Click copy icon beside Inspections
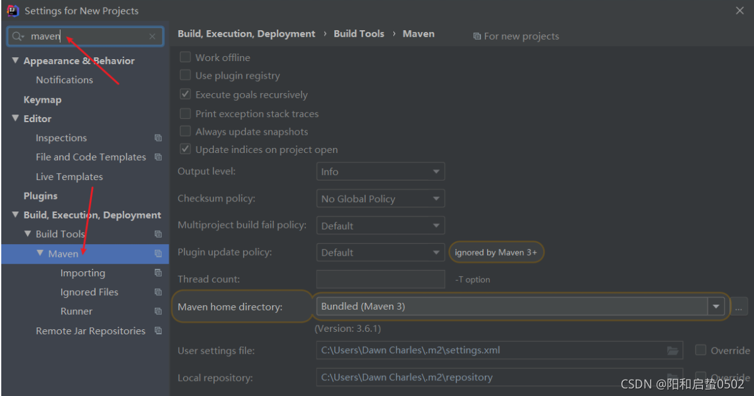The width and height of the screenshot is (754, 396). (158, 138)
